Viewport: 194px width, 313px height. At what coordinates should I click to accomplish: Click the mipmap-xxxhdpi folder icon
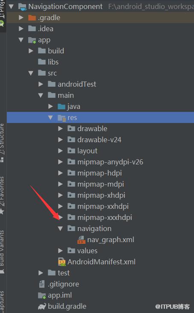[x=71, y=217]
